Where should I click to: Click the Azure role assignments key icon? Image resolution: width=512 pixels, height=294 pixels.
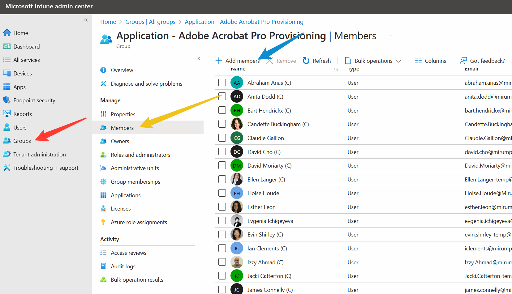pos(103,222)
